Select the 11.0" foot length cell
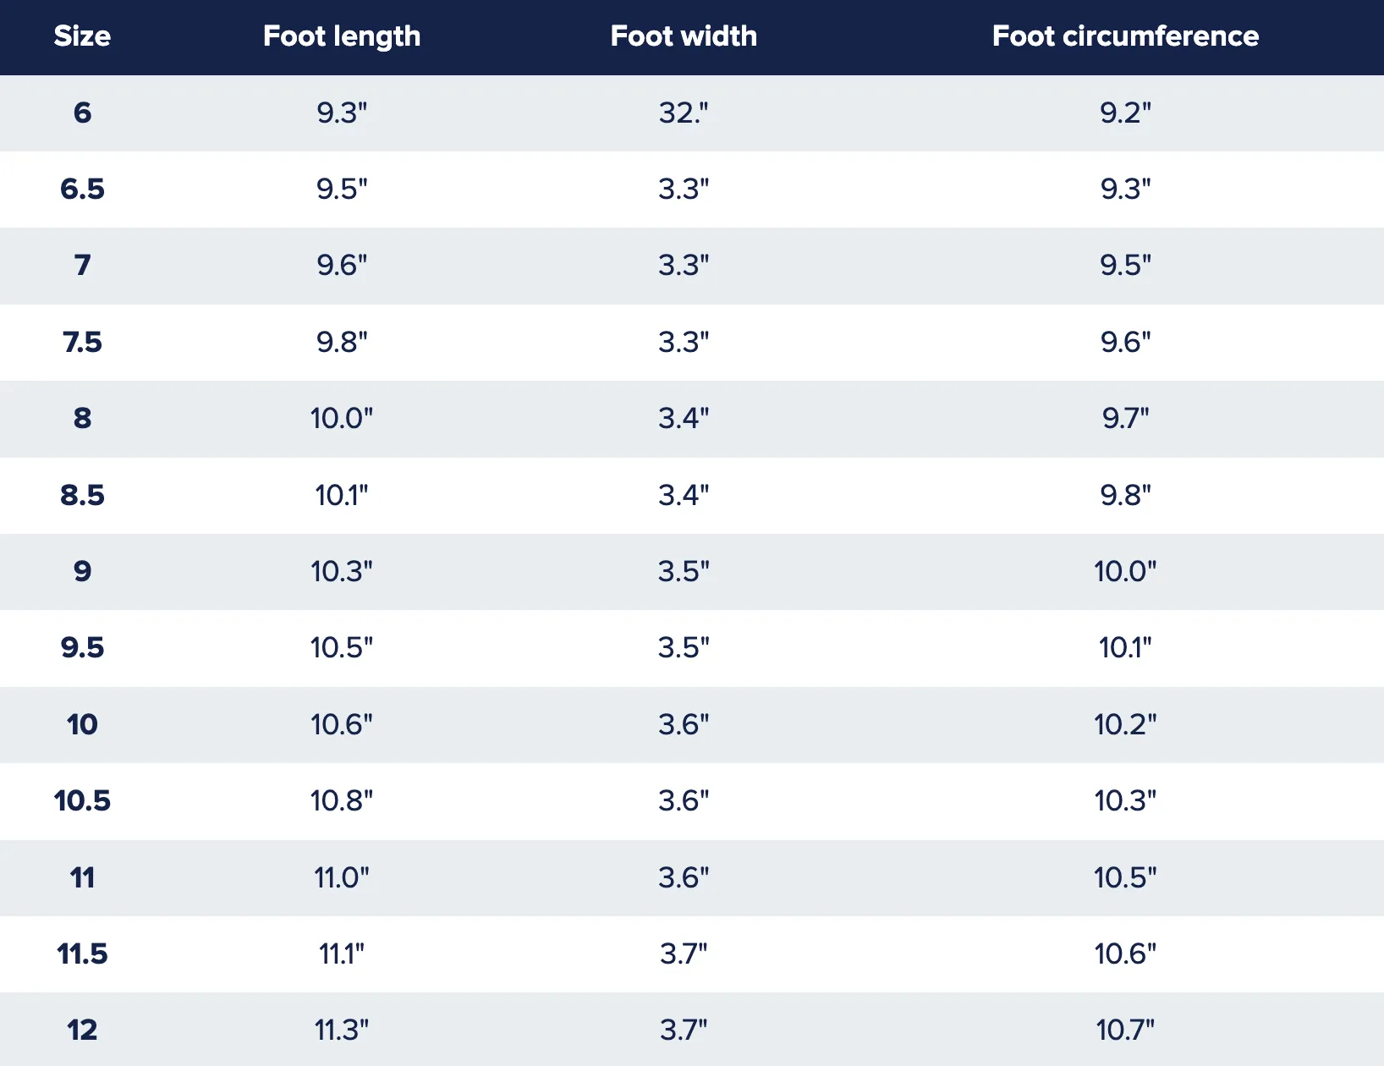The height and width of the screenshot is (1066, 1384). point(342,877)
